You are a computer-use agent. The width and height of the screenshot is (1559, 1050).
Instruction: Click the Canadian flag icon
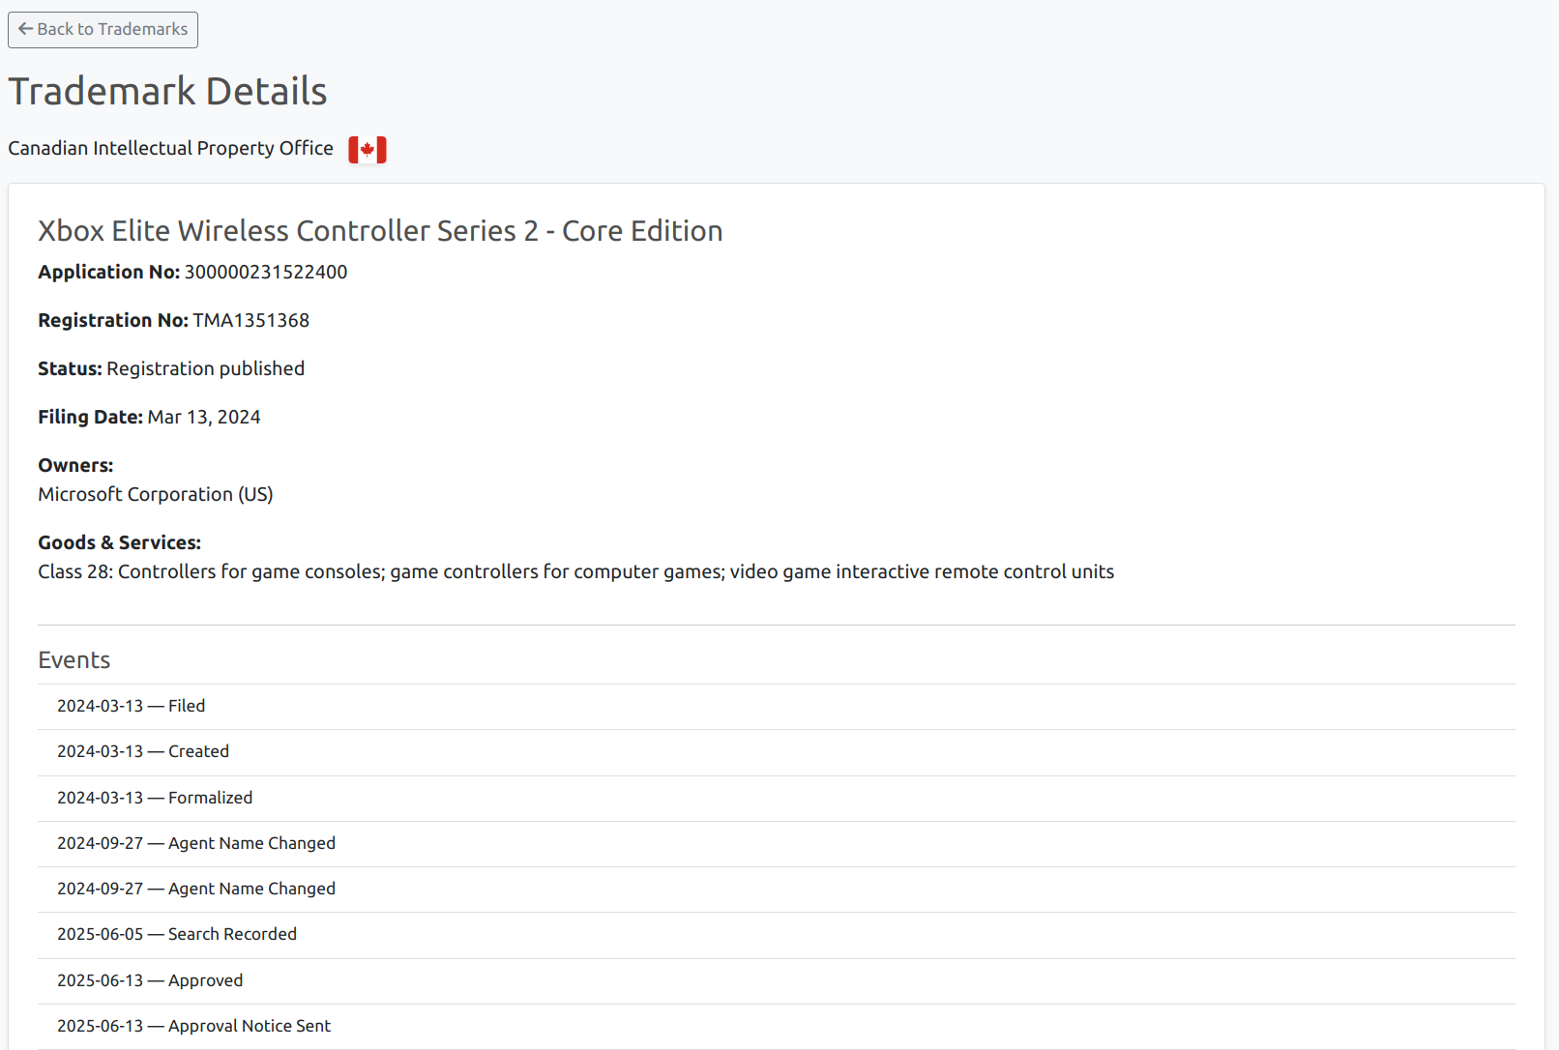pos(368,150)
